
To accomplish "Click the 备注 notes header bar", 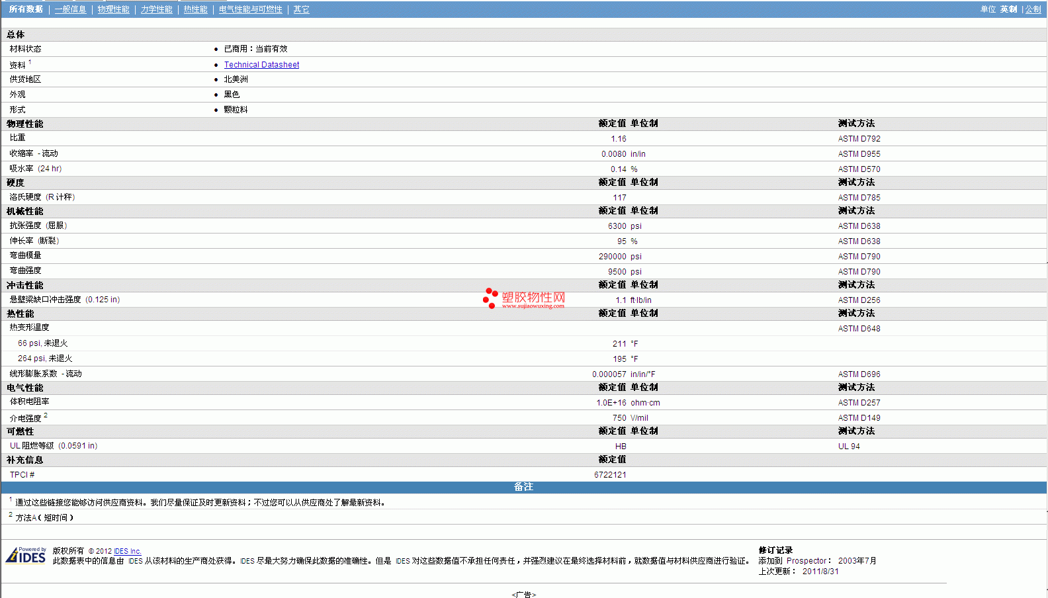I will pyautogui.click(x=523, y=487).
